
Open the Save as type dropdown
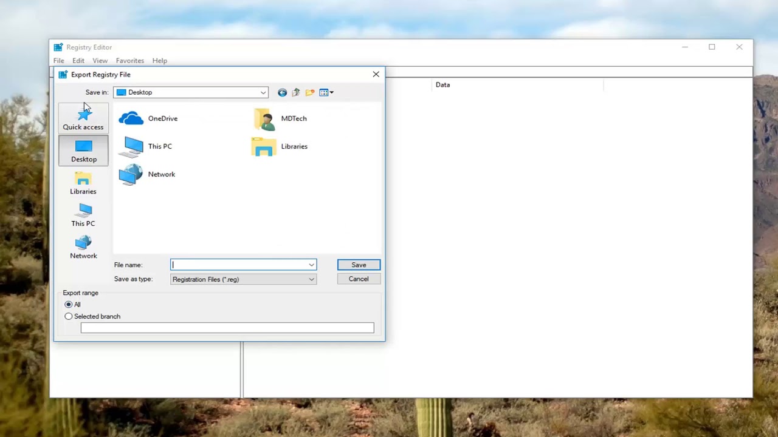pos(311,279)
